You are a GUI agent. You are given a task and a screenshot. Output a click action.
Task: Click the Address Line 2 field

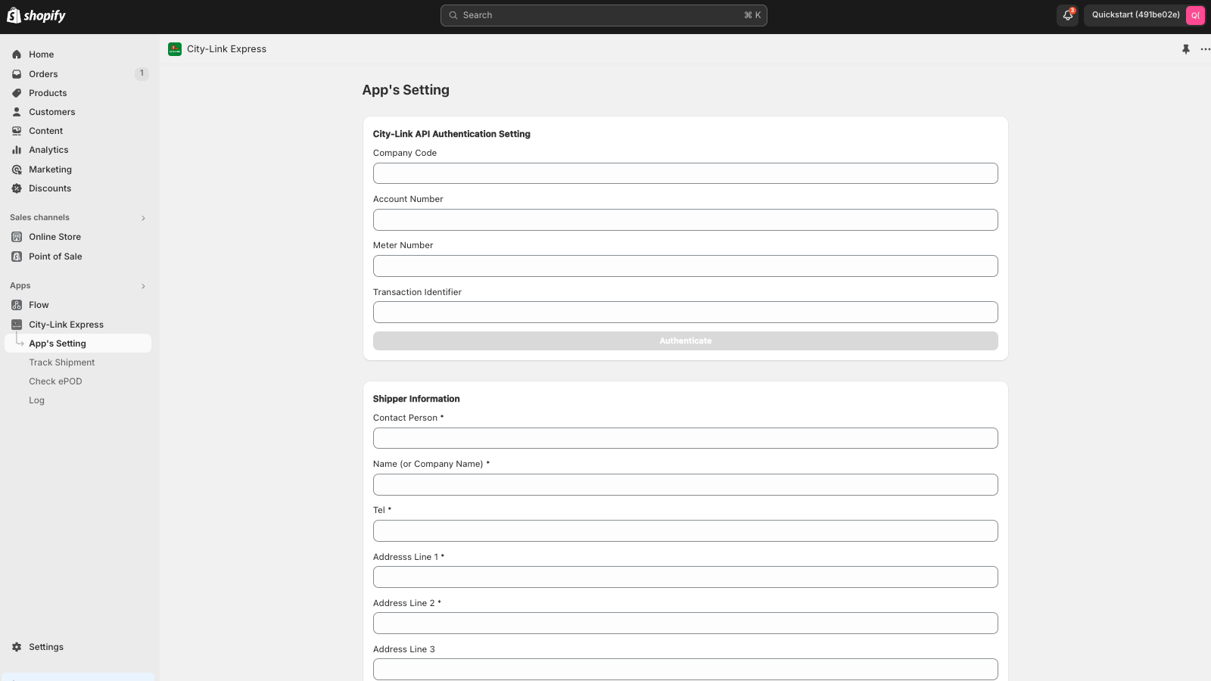click(685, 623)
